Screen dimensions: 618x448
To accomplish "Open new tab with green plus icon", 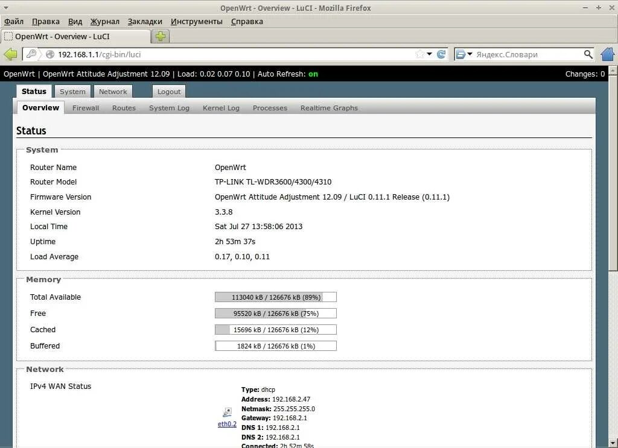I will point(161,37).
